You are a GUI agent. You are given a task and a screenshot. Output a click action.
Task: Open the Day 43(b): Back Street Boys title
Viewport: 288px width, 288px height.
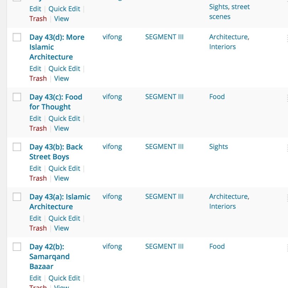(x=56, y=152)
